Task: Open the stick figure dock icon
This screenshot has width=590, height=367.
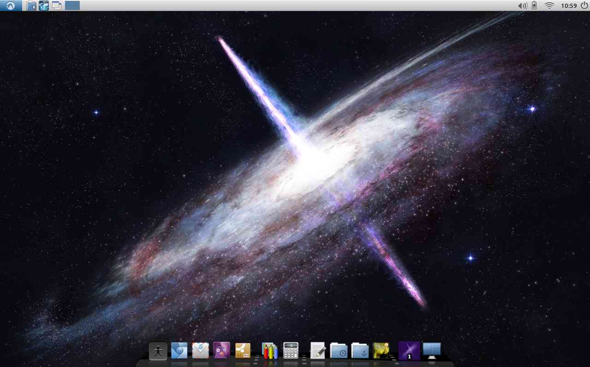Action: tap(158, 351)
